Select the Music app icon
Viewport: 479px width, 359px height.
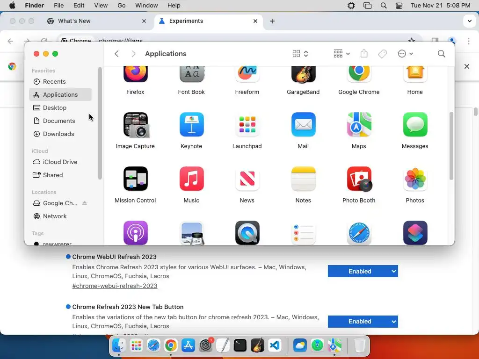191,179
